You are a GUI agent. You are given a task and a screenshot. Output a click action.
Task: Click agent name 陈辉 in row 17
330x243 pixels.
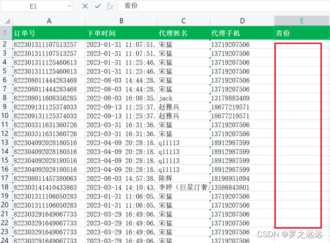tap(184, 178)
